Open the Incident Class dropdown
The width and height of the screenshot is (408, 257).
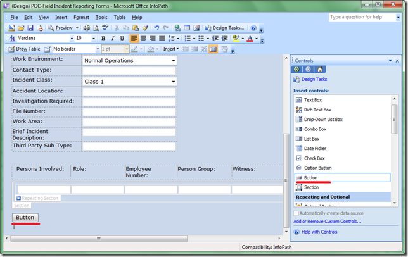point(173,82)
